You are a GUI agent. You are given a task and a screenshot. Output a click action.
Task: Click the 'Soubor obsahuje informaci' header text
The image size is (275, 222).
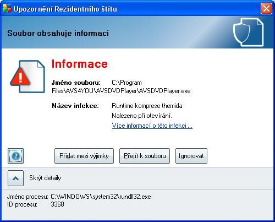pyautogui.click(x=58, y=33)
